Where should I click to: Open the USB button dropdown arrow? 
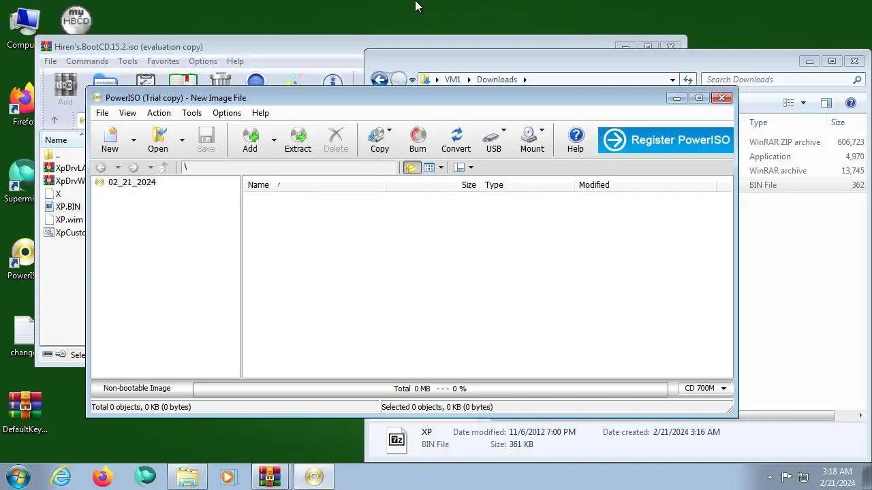tap(503, 130)
